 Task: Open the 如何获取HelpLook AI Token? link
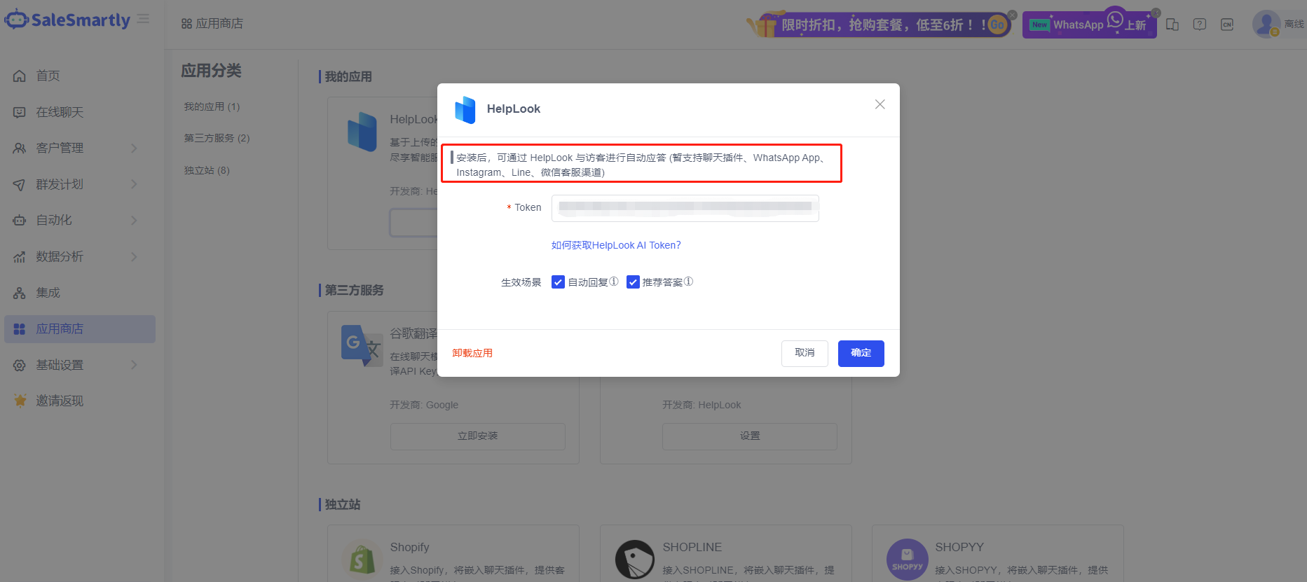pos(616,245)
